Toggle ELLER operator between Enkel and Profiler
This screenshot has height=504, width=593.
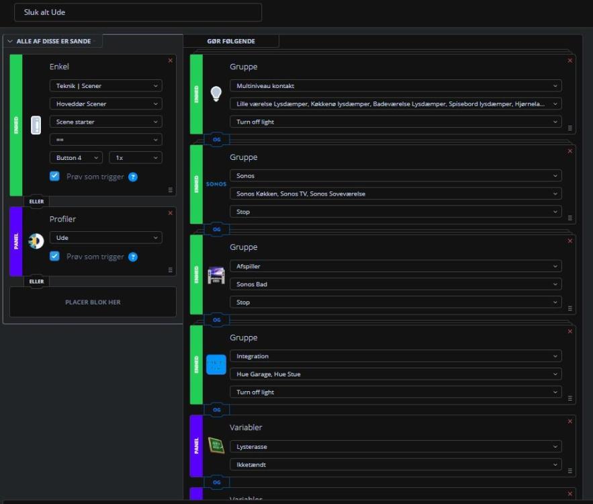pos(36,201)
